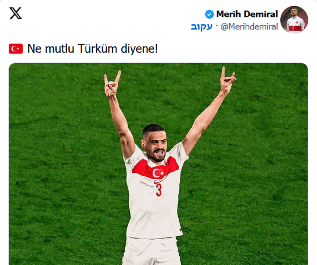Open the @Merihdemiral handle link
Image resolution: width=317 pixels, height=265 pixels.
click(x=249, y=27)
